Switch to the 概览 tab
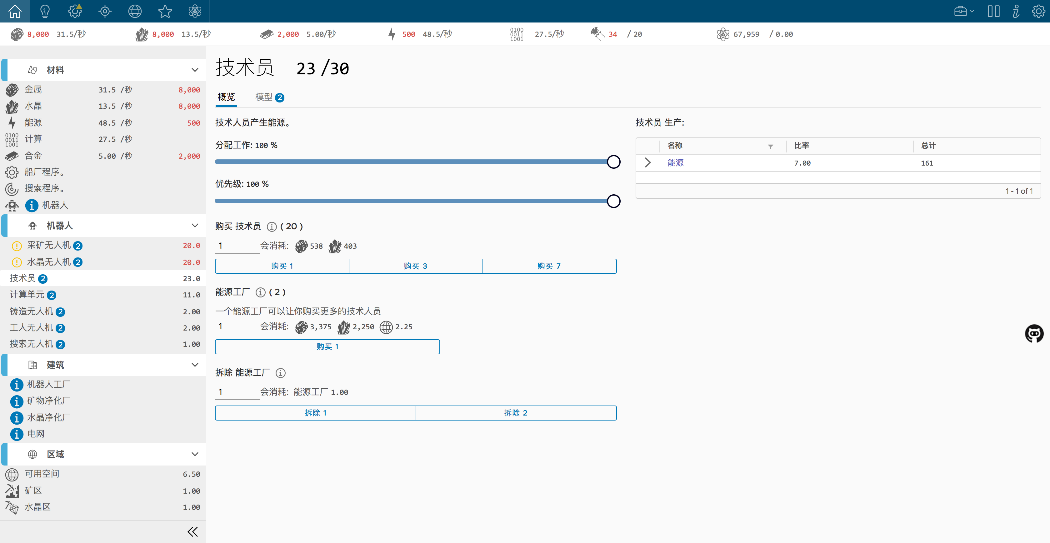Screen dimensions: 1050x543 (x=226, y=97)
